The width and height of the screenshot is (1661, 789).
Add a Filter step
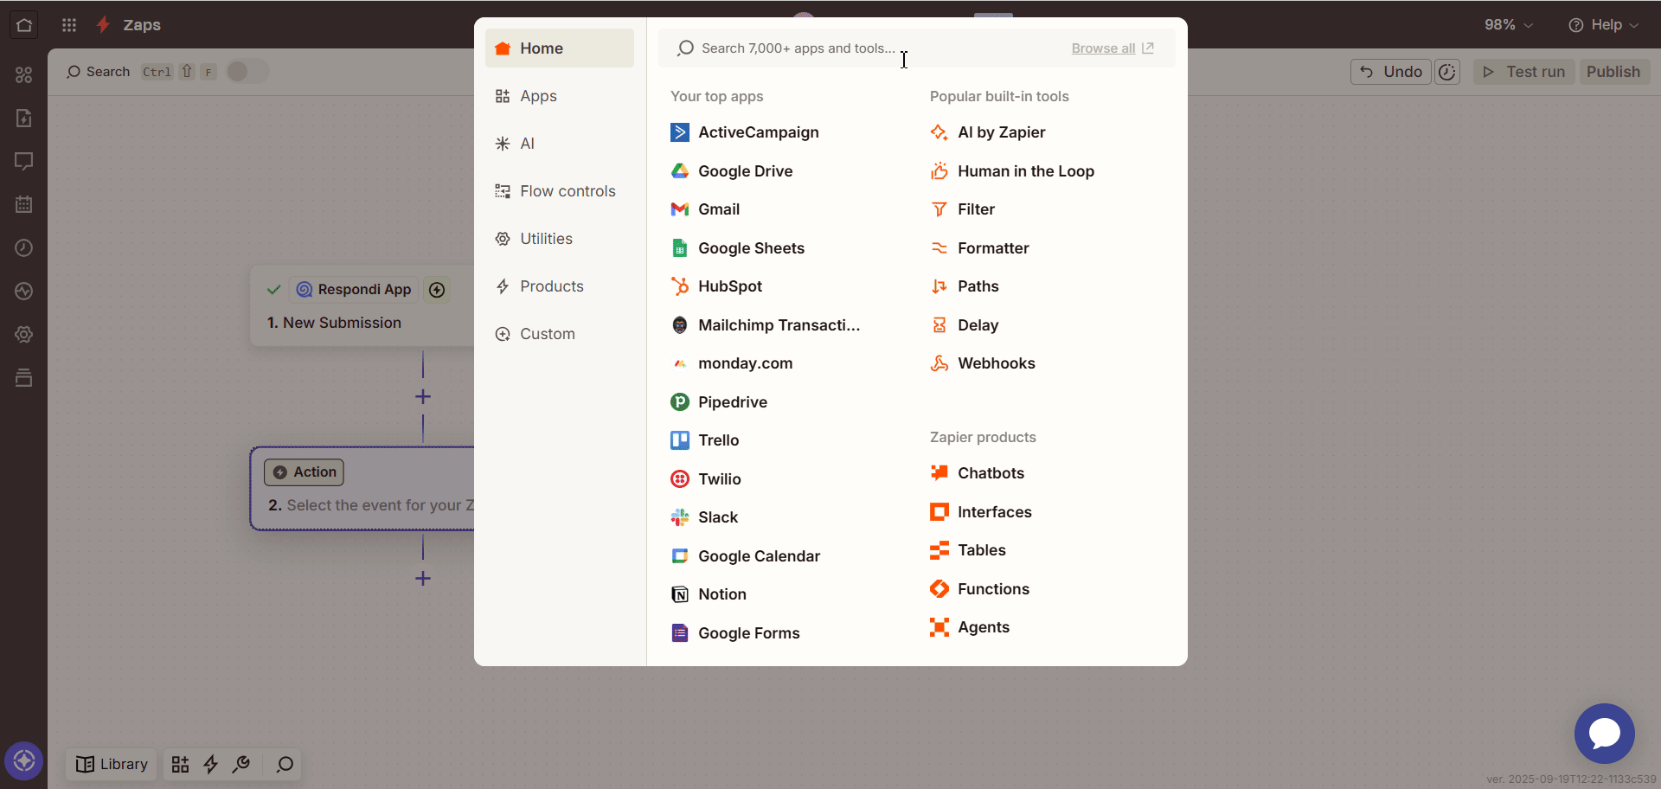click(x=963, y=209)
